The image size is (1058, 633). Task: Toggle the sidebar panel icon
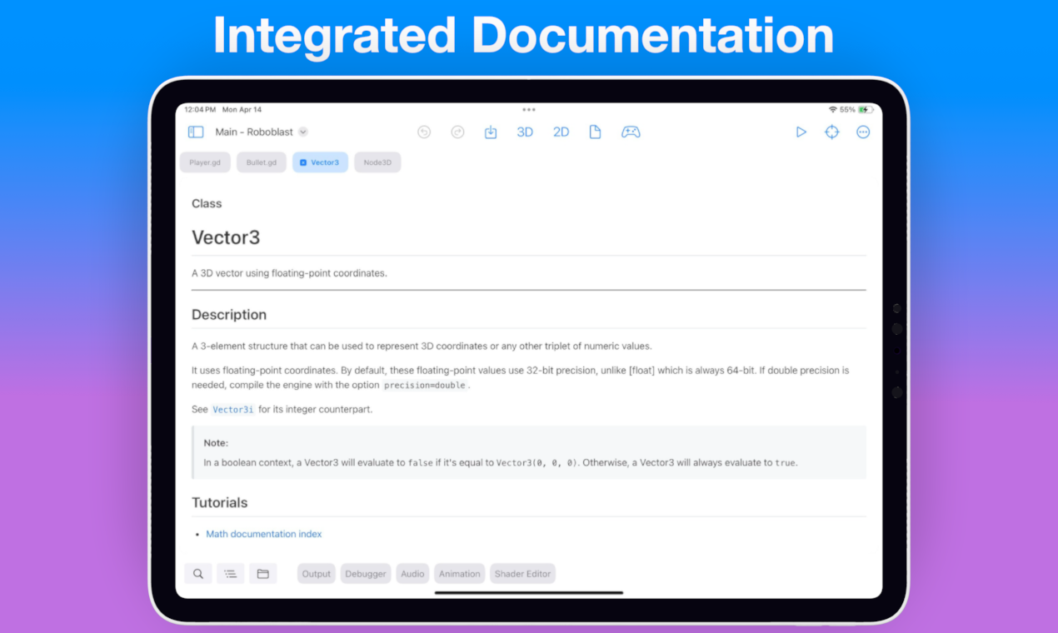click(196, 132)
